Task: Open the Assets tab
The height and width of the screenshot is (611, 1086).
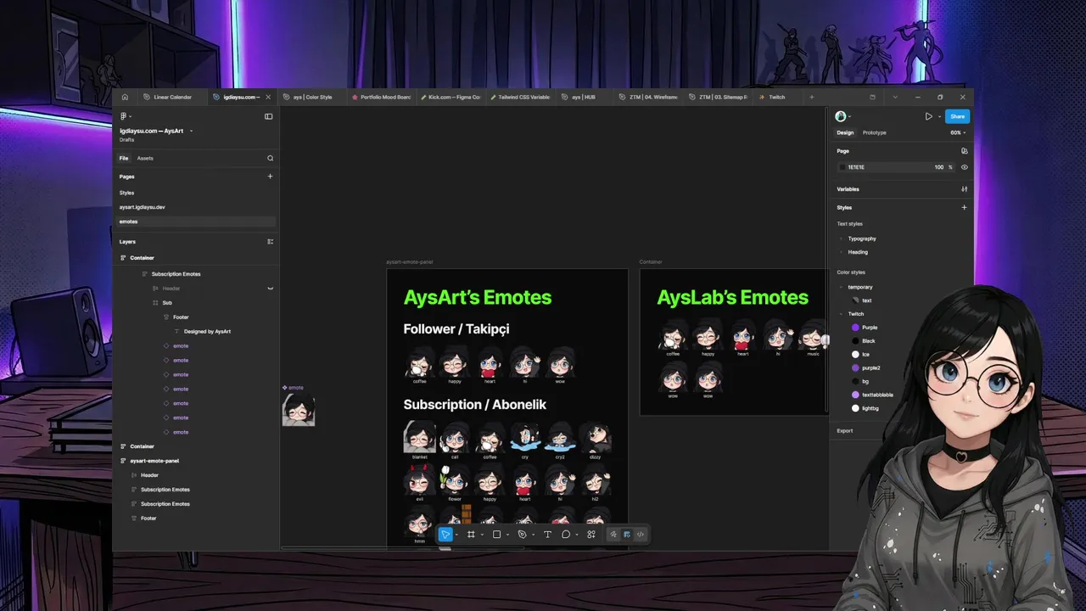Action: coord(145,158)
